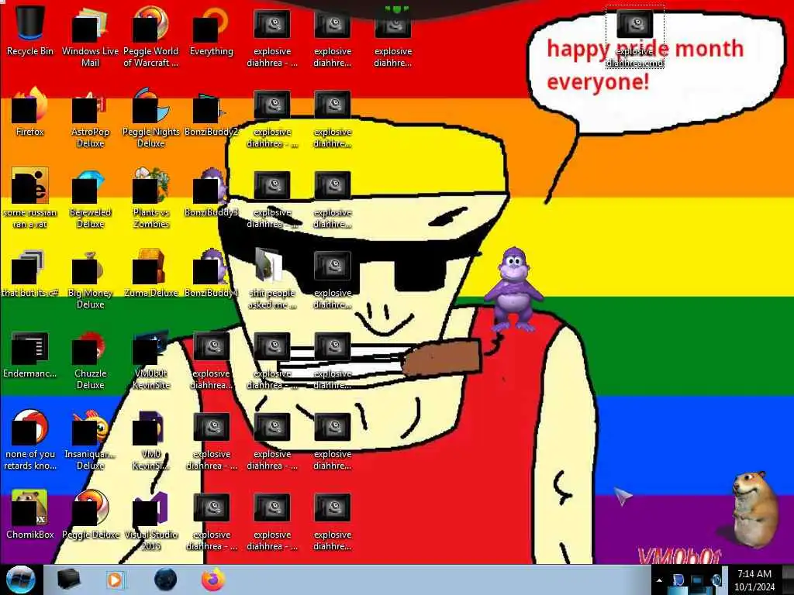
Task: Click Peggle Deluxe desktop shortcut
Action: coord(90,514)
